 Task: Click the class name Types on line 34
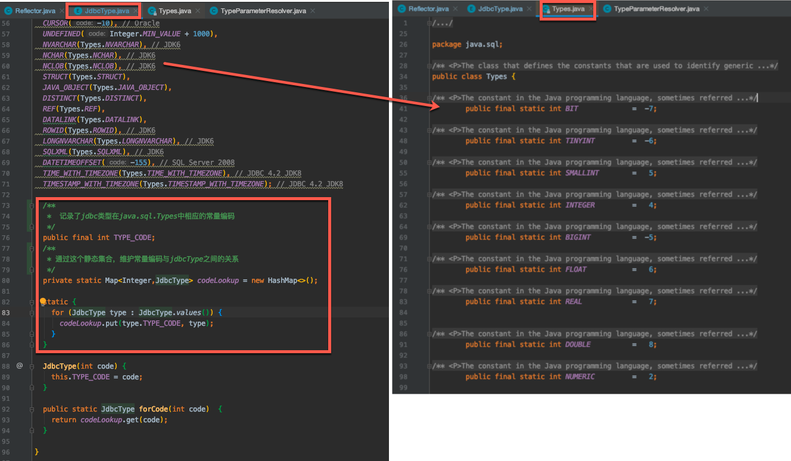point(496,76)
